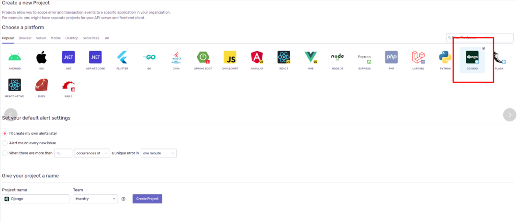Switch to the Serverless tab

tap(90, 38)
